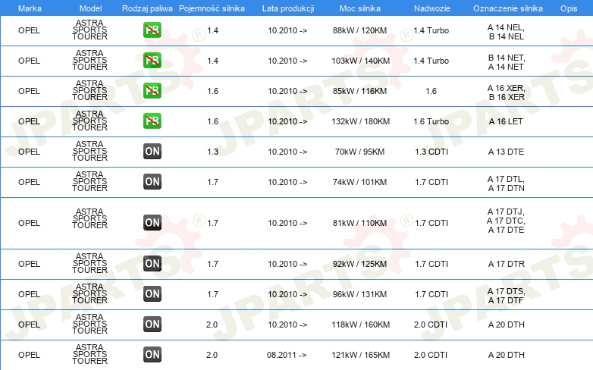The width and height of the screenshot is (593, 370).
Task: Click the Oznaczenie silnika column header
Action: pos(508,8)
